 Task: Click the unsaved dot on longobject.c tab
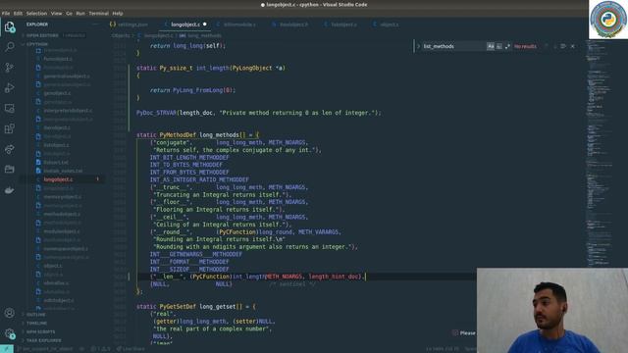pos(205,25)
